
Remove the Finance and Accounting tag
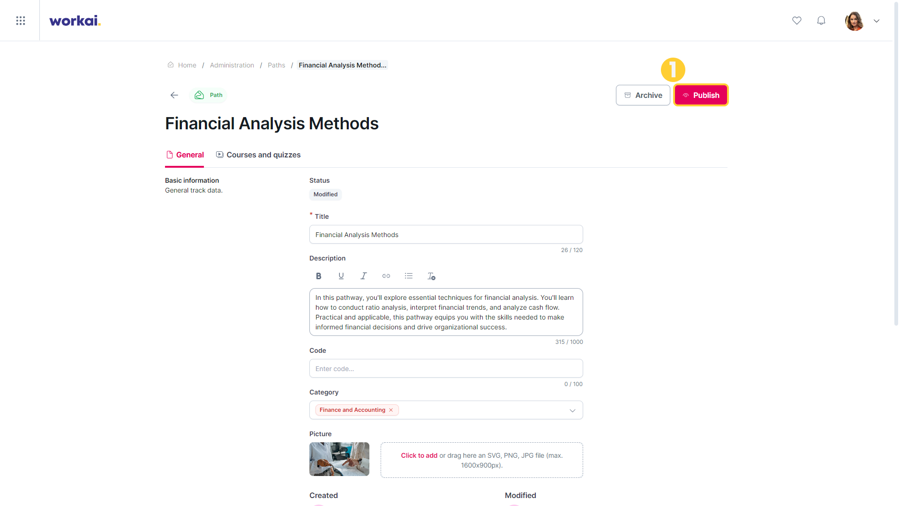[391, 410]
